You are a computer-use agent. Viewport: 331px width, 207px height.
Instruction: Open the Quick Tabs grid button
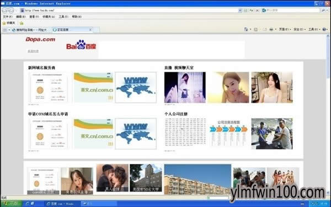[5, 30]
